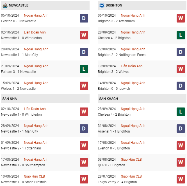Click the W badge for Brighton 3-2 Tottenham
187x186 pixels.
(x=181, y=18)
